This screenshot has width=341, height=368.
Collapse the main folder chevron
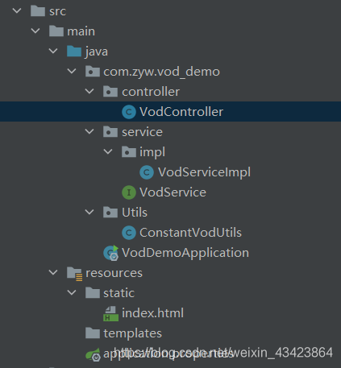pos(35,31)
